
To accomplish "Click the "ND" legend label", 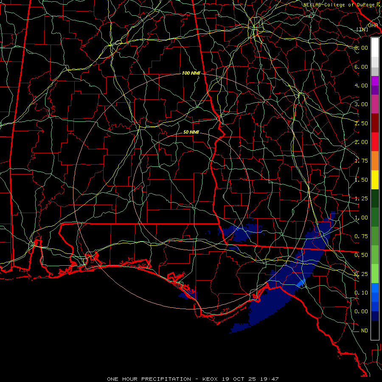I will point(365,331).
